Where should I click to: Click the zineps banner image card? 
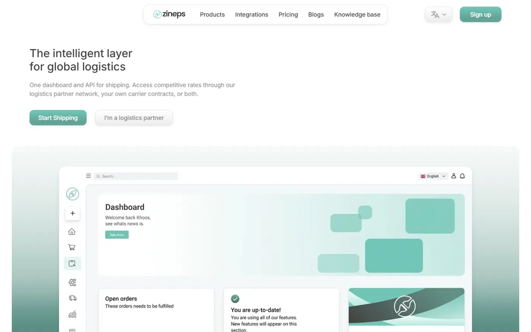click(407, 307)
